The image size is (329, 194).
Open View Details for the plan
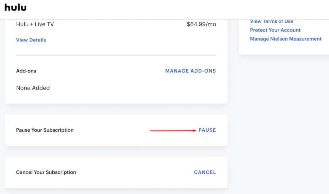coord(31,40)
